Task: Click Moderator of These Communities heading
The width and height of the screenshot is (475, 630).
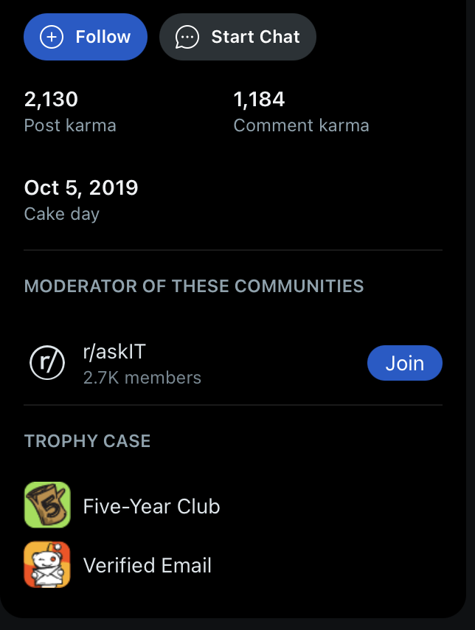Action: 194,286
